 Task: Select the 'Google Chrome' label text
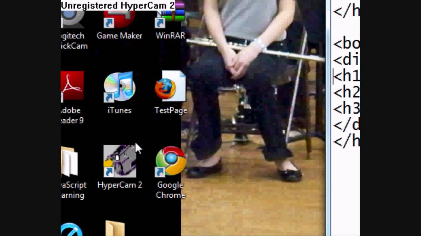(170, 190)
